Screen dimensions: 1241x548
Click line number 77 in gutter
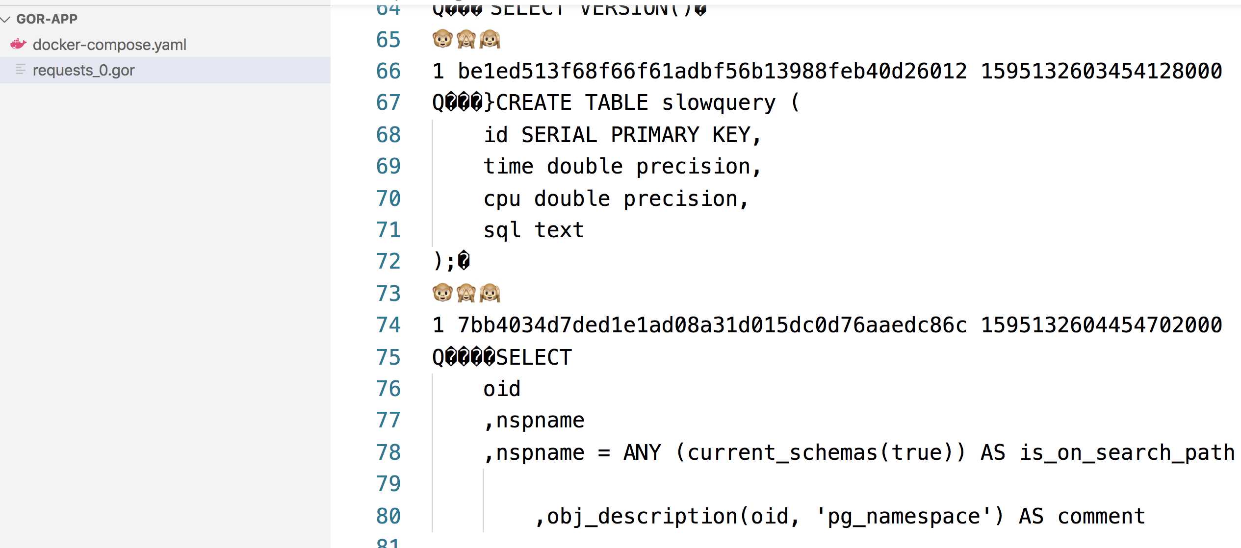pyautogui.click(x=388, y=421)
